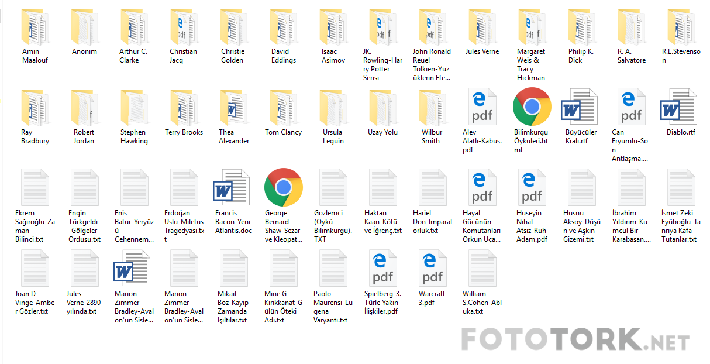The width and height of the screenshot is (710, 364).
Task: Select the Büyücüler Kralı.rtf Word icon
Action: click(579, 107)
